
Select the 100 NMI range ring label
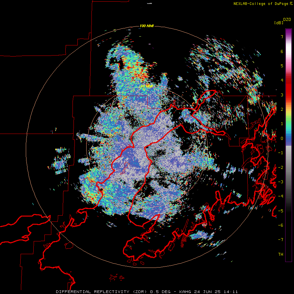[x=147, y=26]
